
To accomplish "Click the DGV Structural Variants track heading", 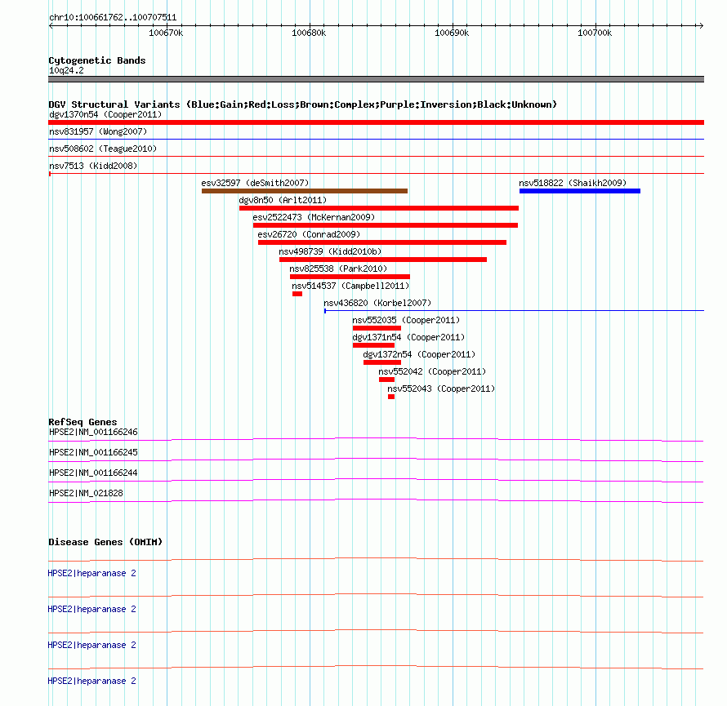I will click(303, 104).
